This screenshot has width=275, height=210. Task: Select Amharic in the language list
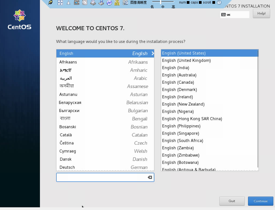[x=105, y=70]
